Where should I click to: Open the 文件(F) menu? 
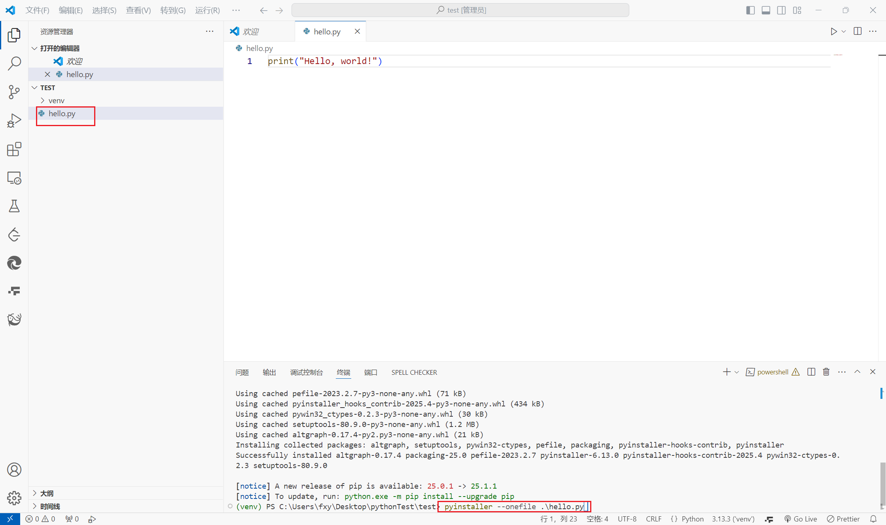pyautogui.click(x=37, y=10)
